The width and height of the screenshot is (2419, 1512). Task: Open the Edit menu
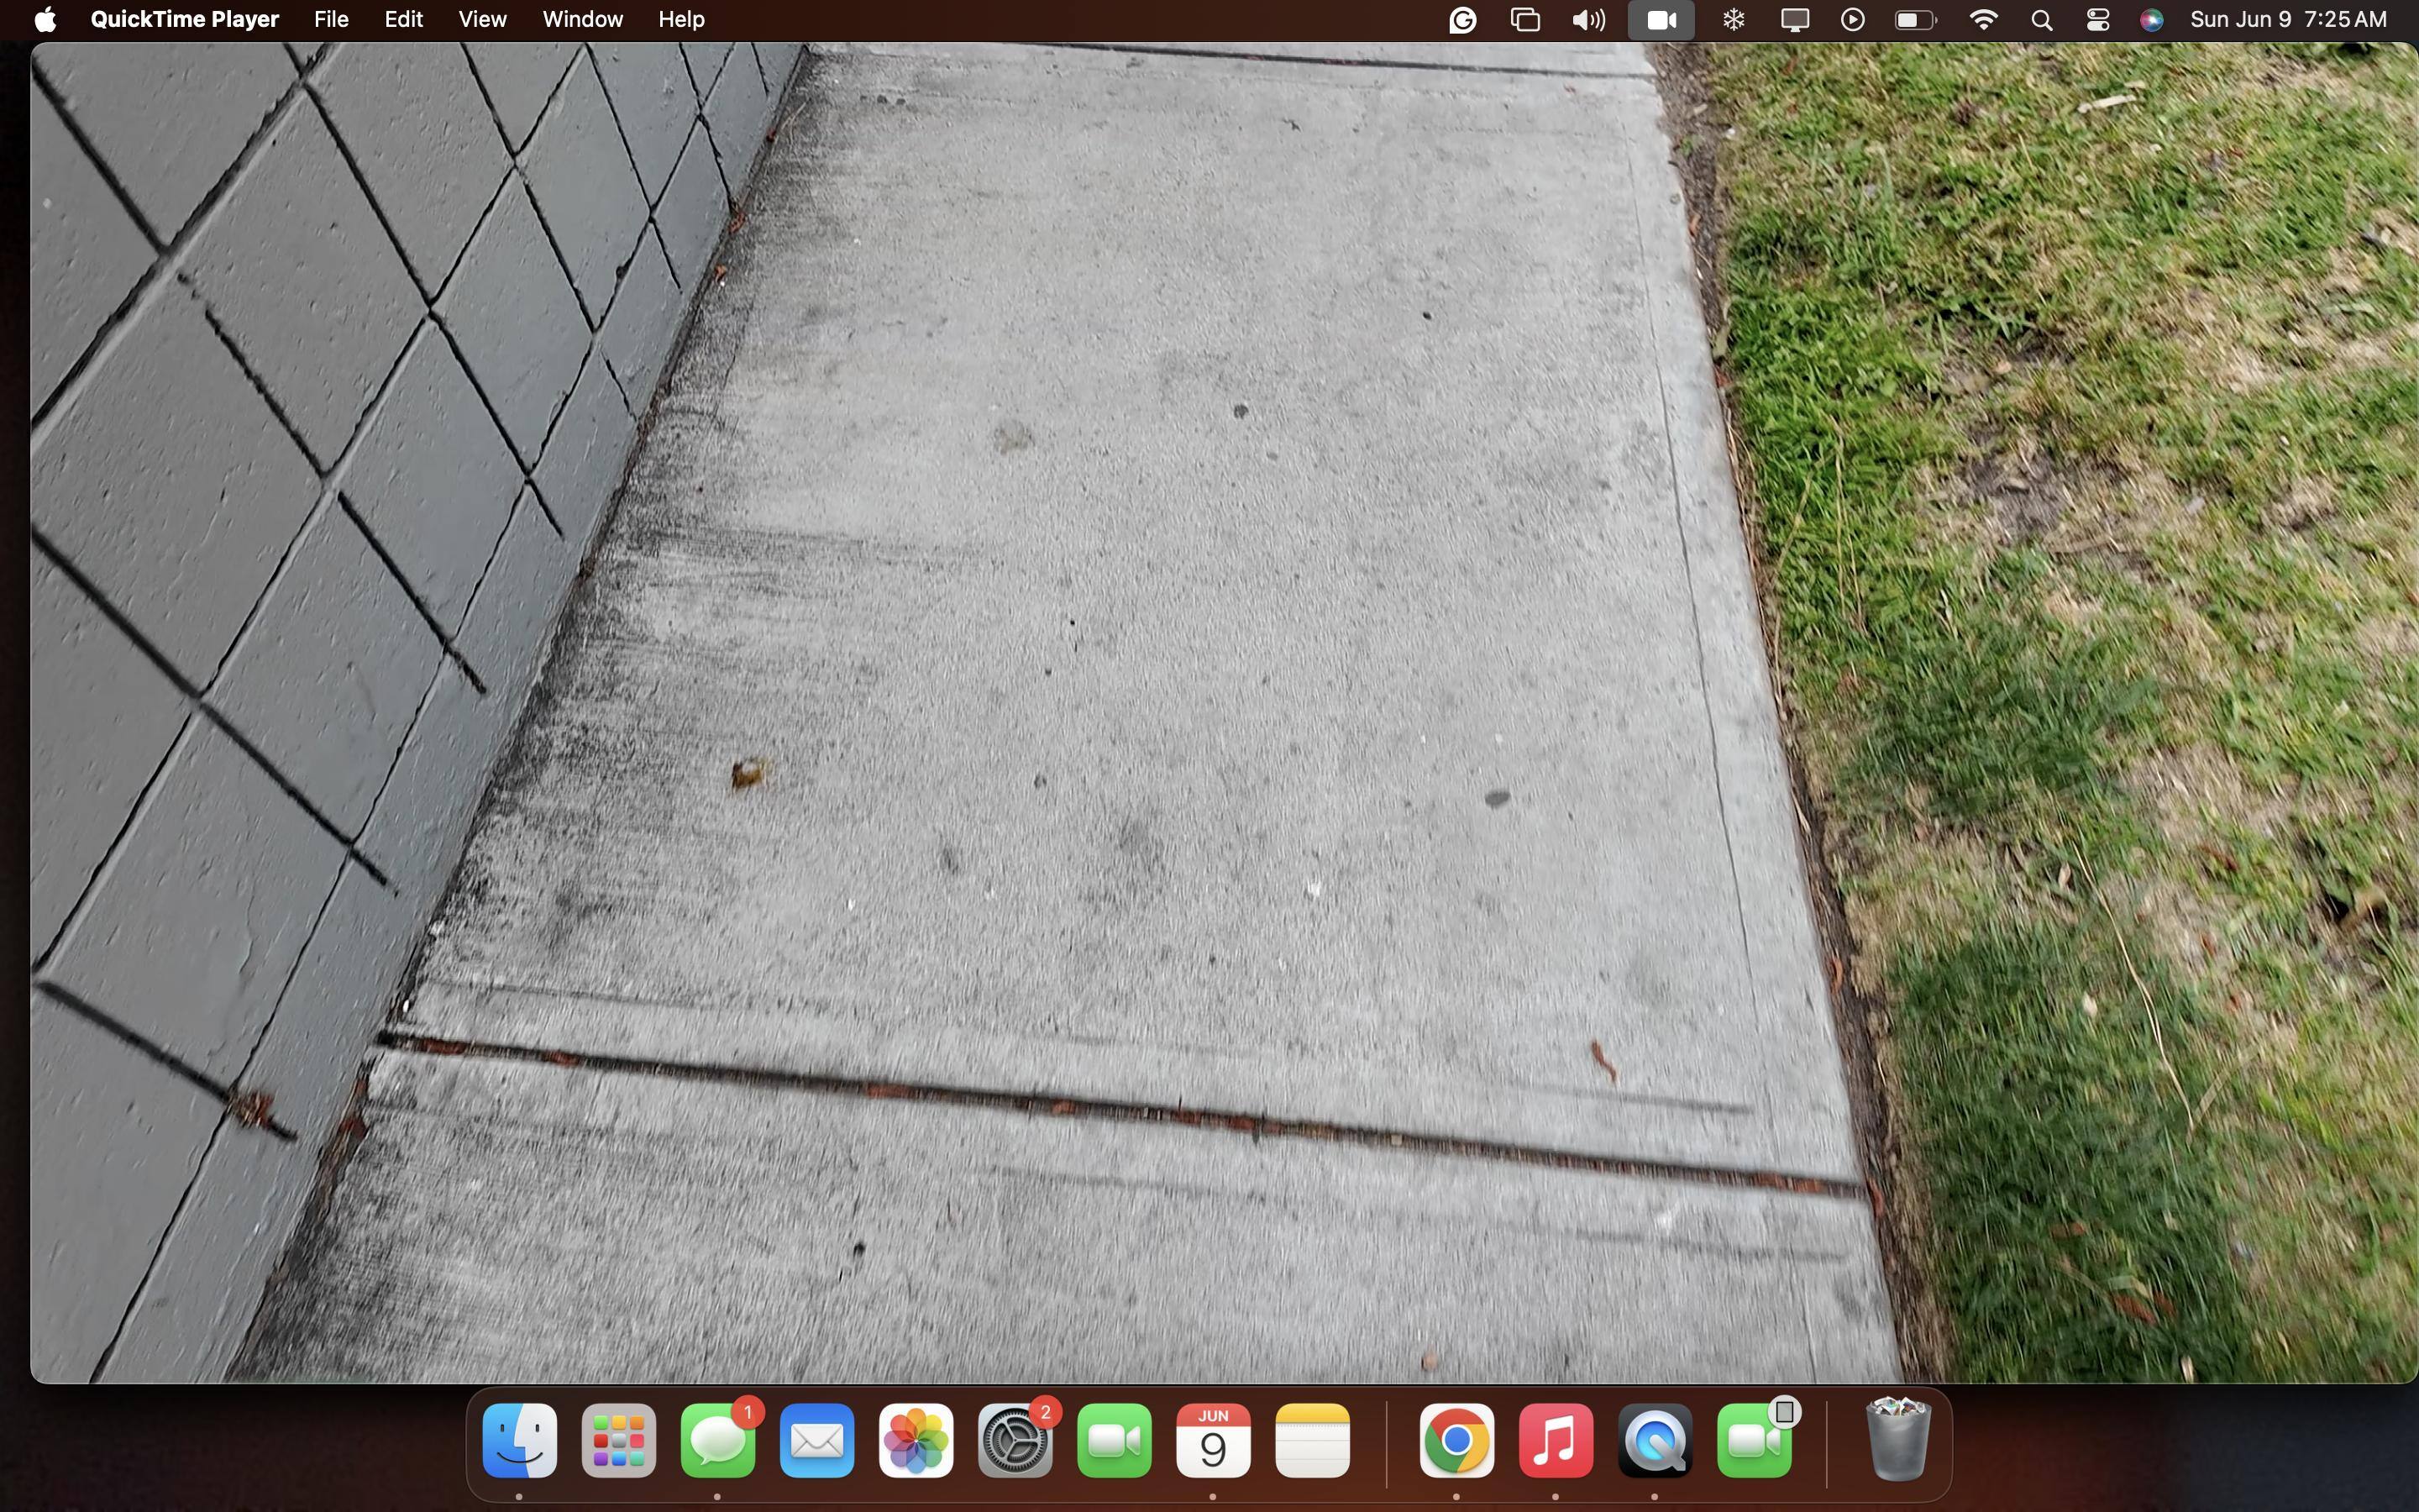[403, 20]
